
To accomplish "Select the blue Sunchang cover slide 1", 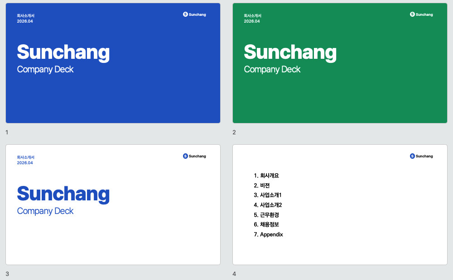I will click(x=113, y=63).
